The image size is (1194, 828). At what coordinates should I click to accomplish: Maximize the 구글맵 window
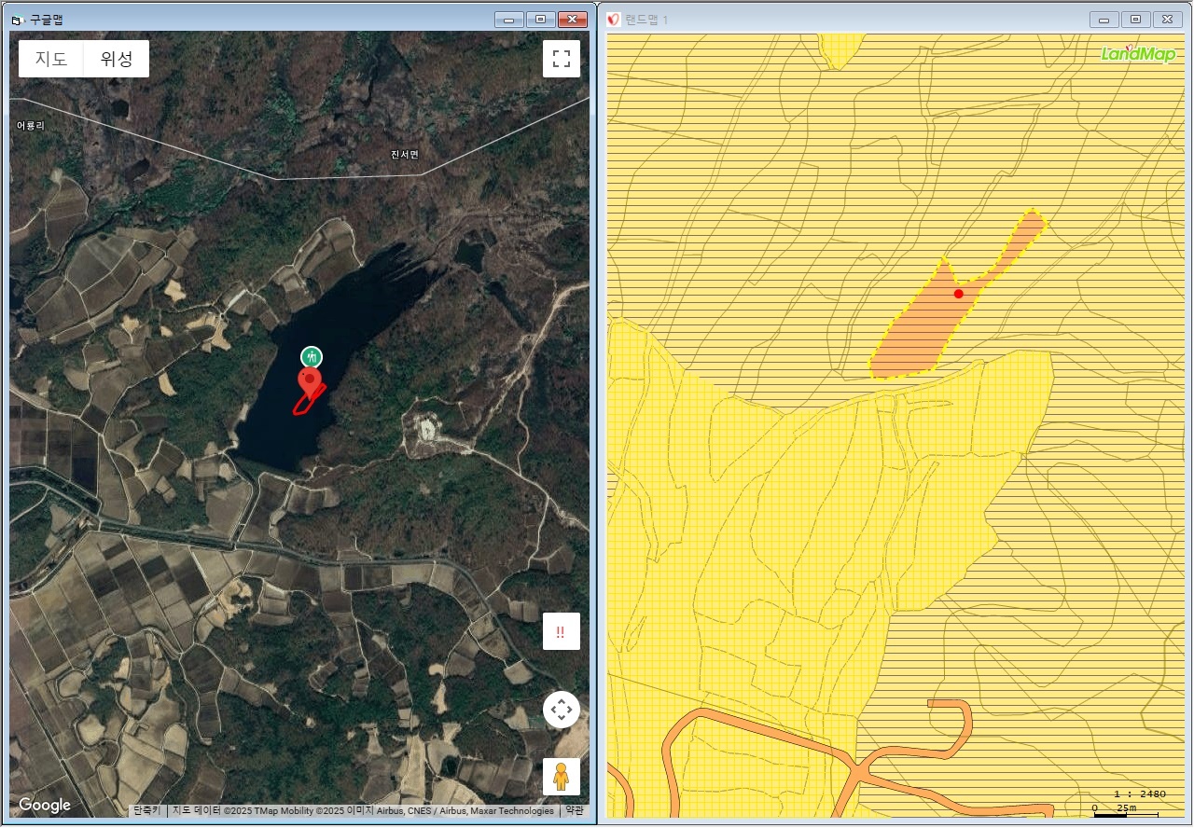(540, 20)
